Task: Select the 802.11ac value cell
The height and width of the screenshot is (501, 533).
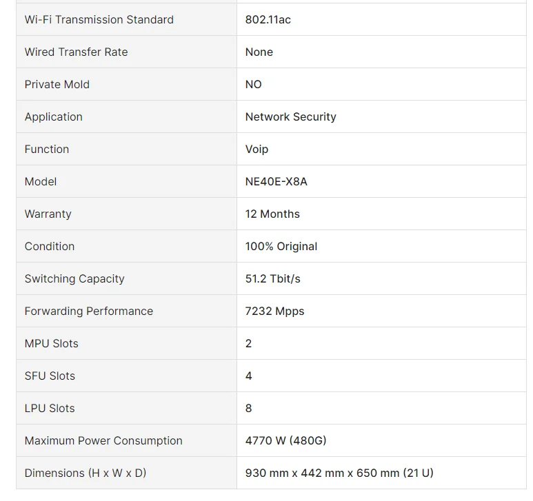Action: [381, 20]
